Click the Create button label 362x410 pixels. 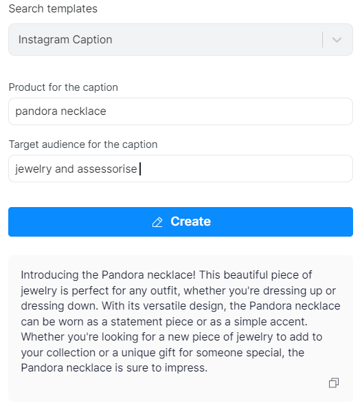tap(191, 222)
